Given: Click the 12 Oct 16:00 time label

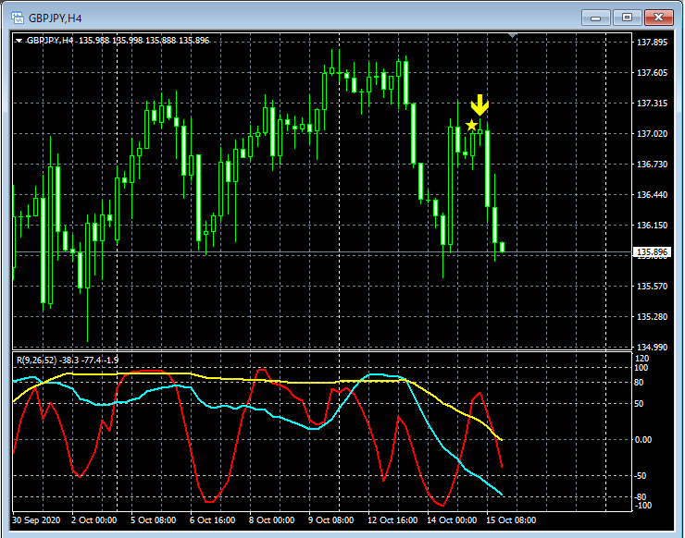Looking at the screenshot, I should tap(392, 520).
